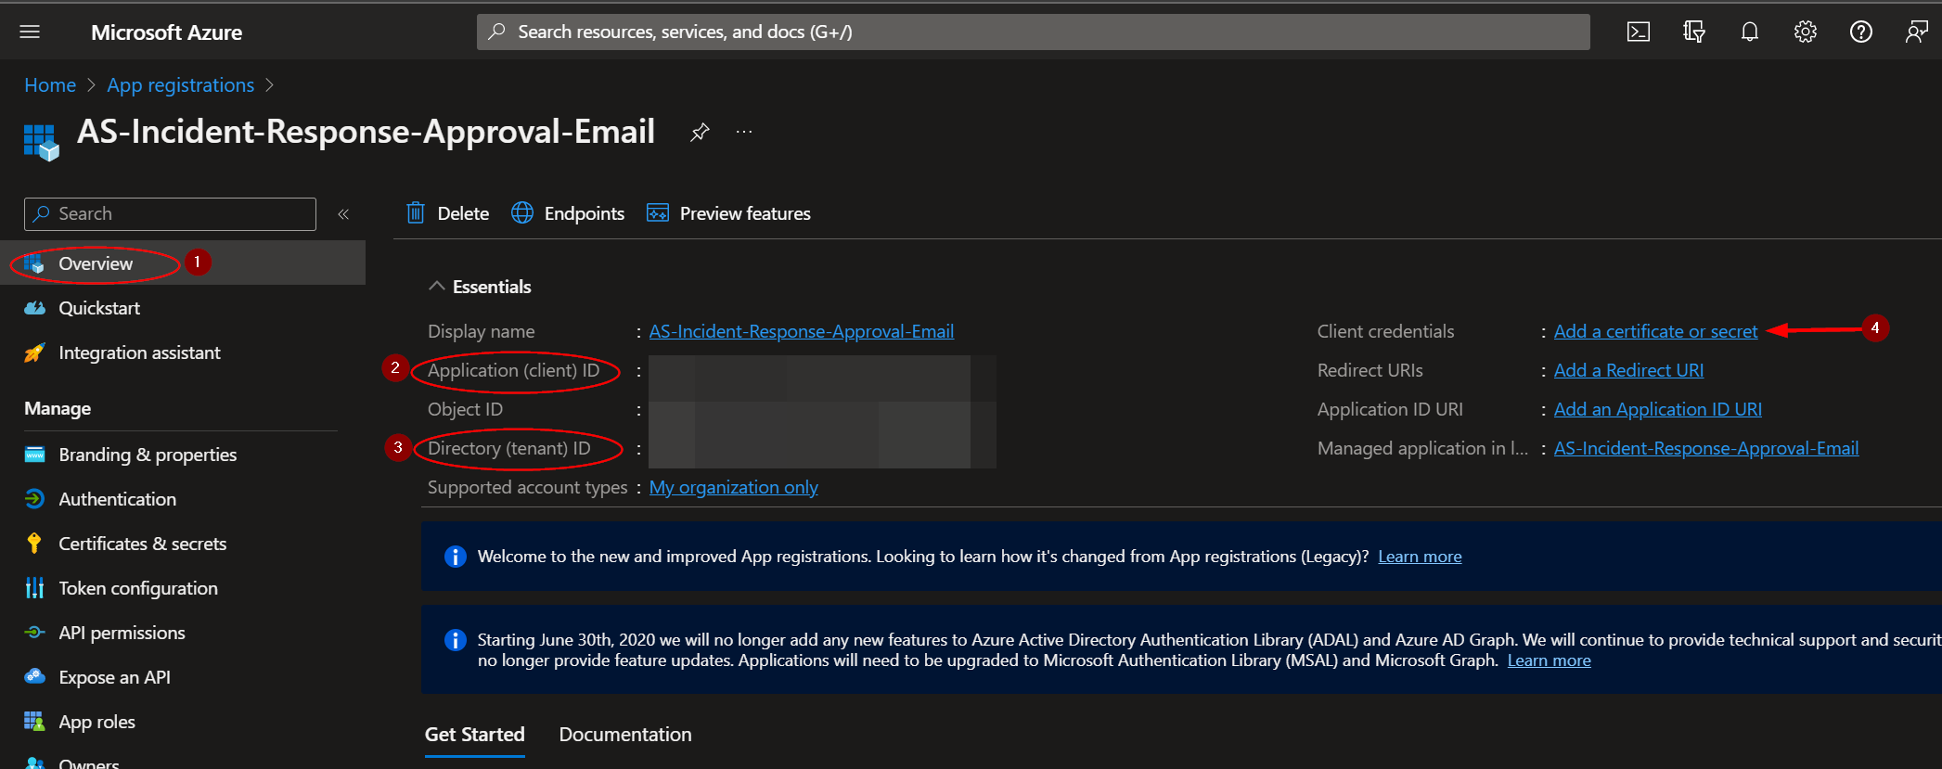The image size is (1942, 769).
Task: Click the Delete trash icon
Action: [416, 213]
